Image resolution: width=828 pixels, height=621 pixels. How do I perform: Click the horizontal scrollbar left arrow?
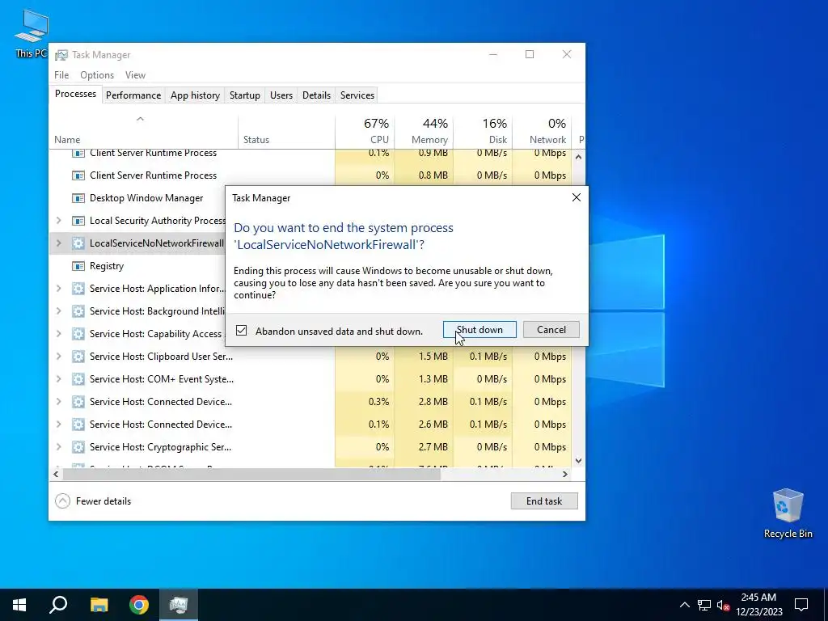pos(56,474)
